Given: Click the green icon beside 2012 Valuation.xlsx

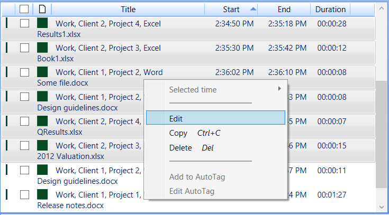Looking at the screenshot, I should pos(42,145).
